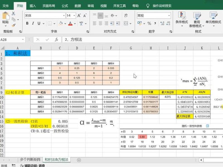Click Merge and Center icon
223x167 pixels.
pos(126,23)
